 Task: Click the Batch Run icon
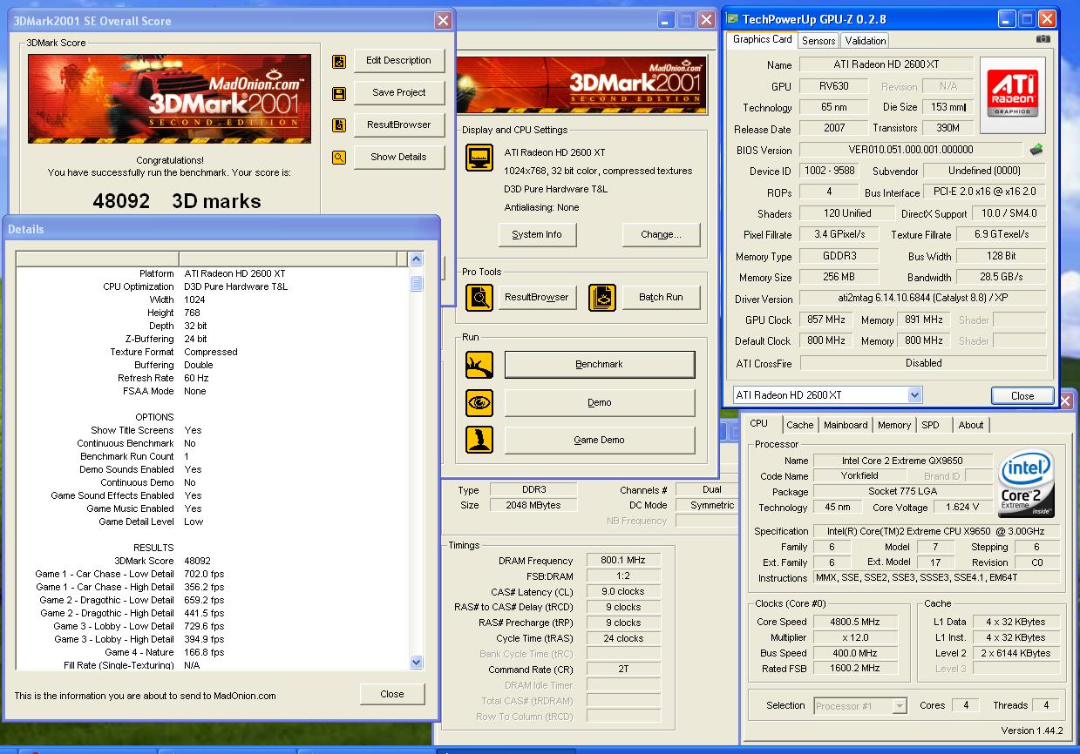pos(601,298)
